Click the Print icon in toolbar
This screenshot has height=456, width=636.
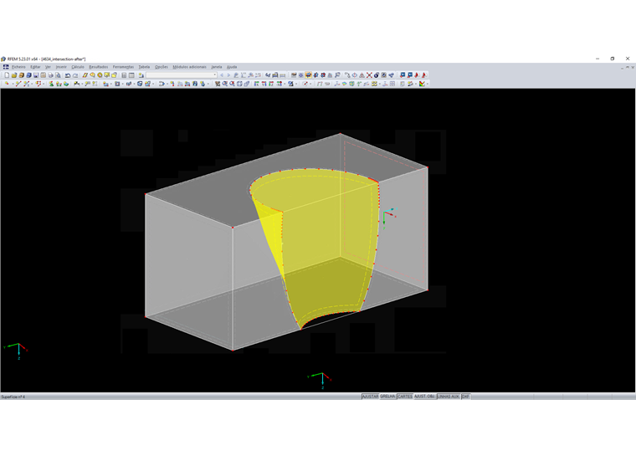coord(51,75)
